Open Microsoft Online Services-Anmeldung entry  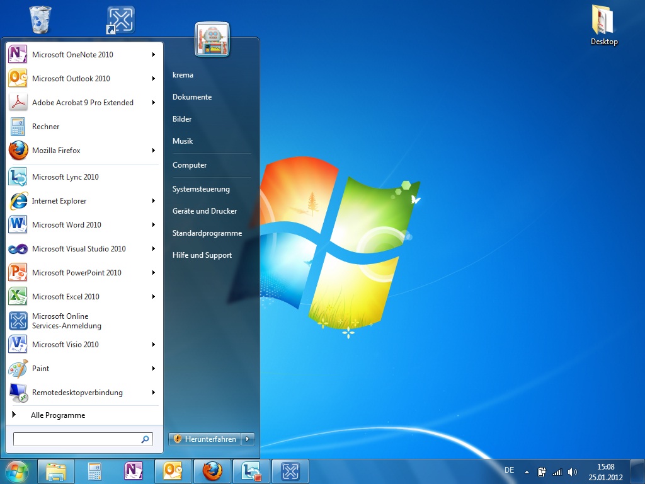66,321
